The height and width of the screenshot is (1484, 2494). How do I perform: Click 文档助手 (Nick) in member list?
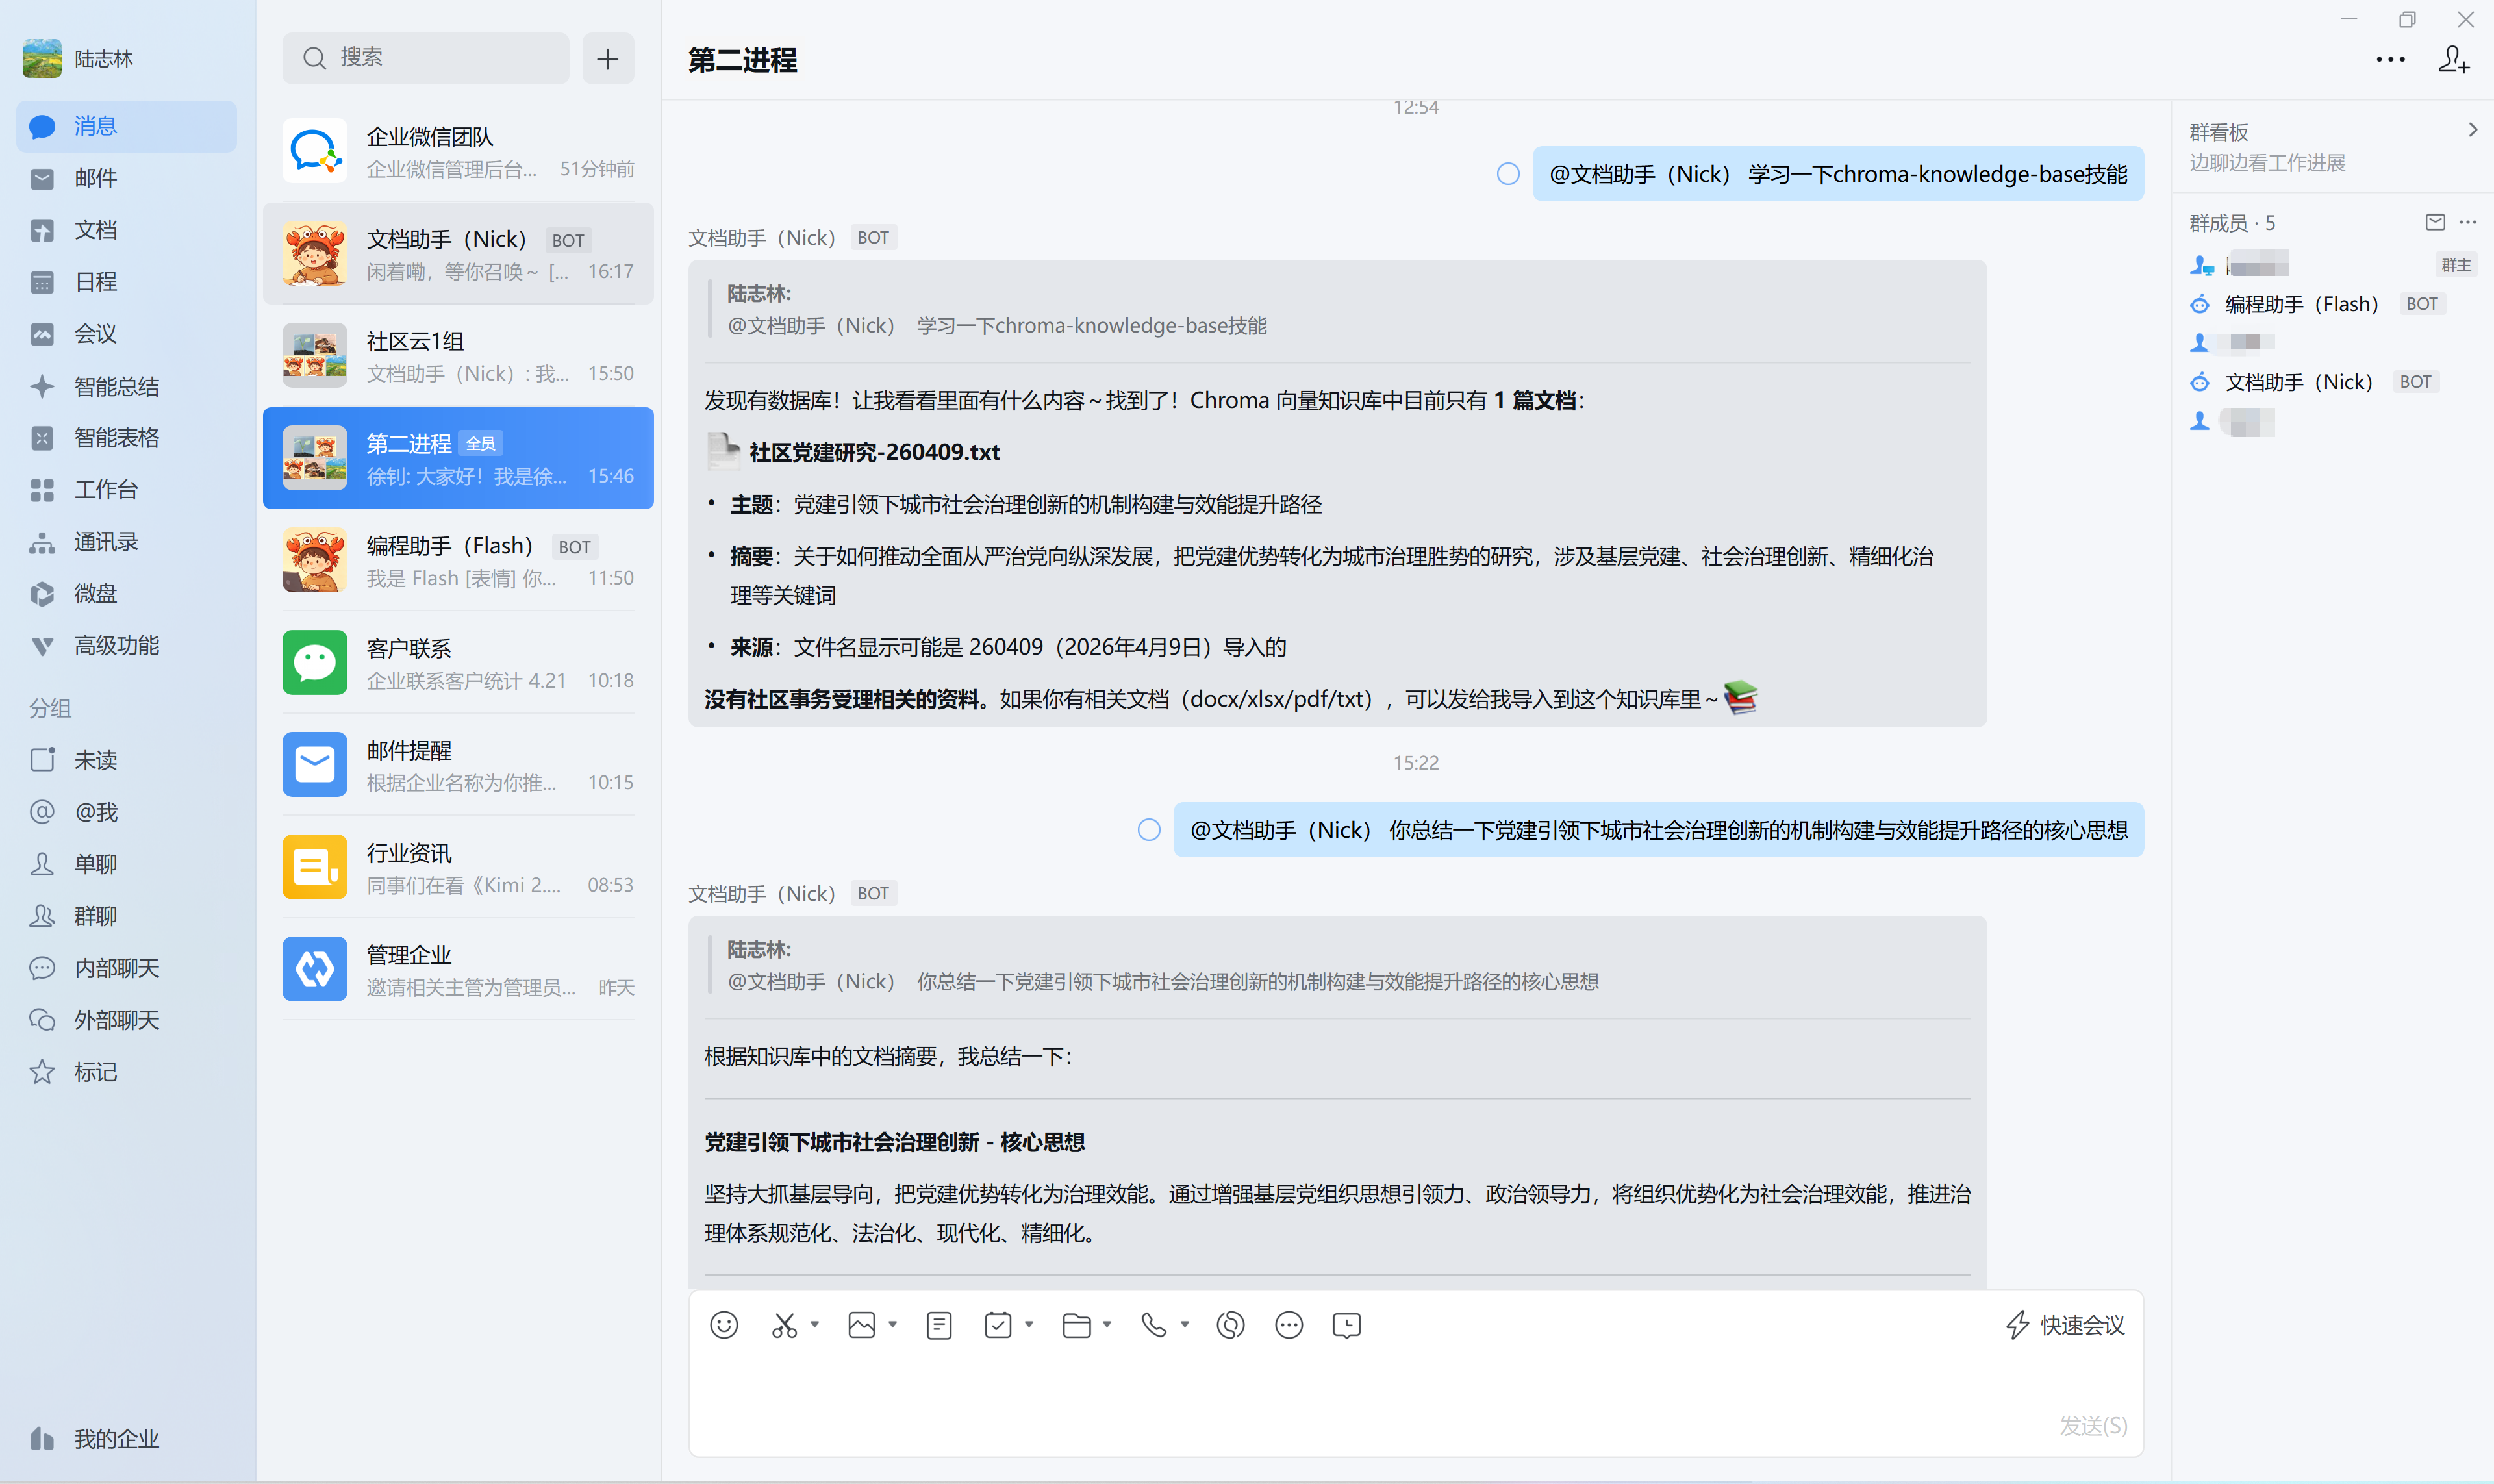point(2314,382)
